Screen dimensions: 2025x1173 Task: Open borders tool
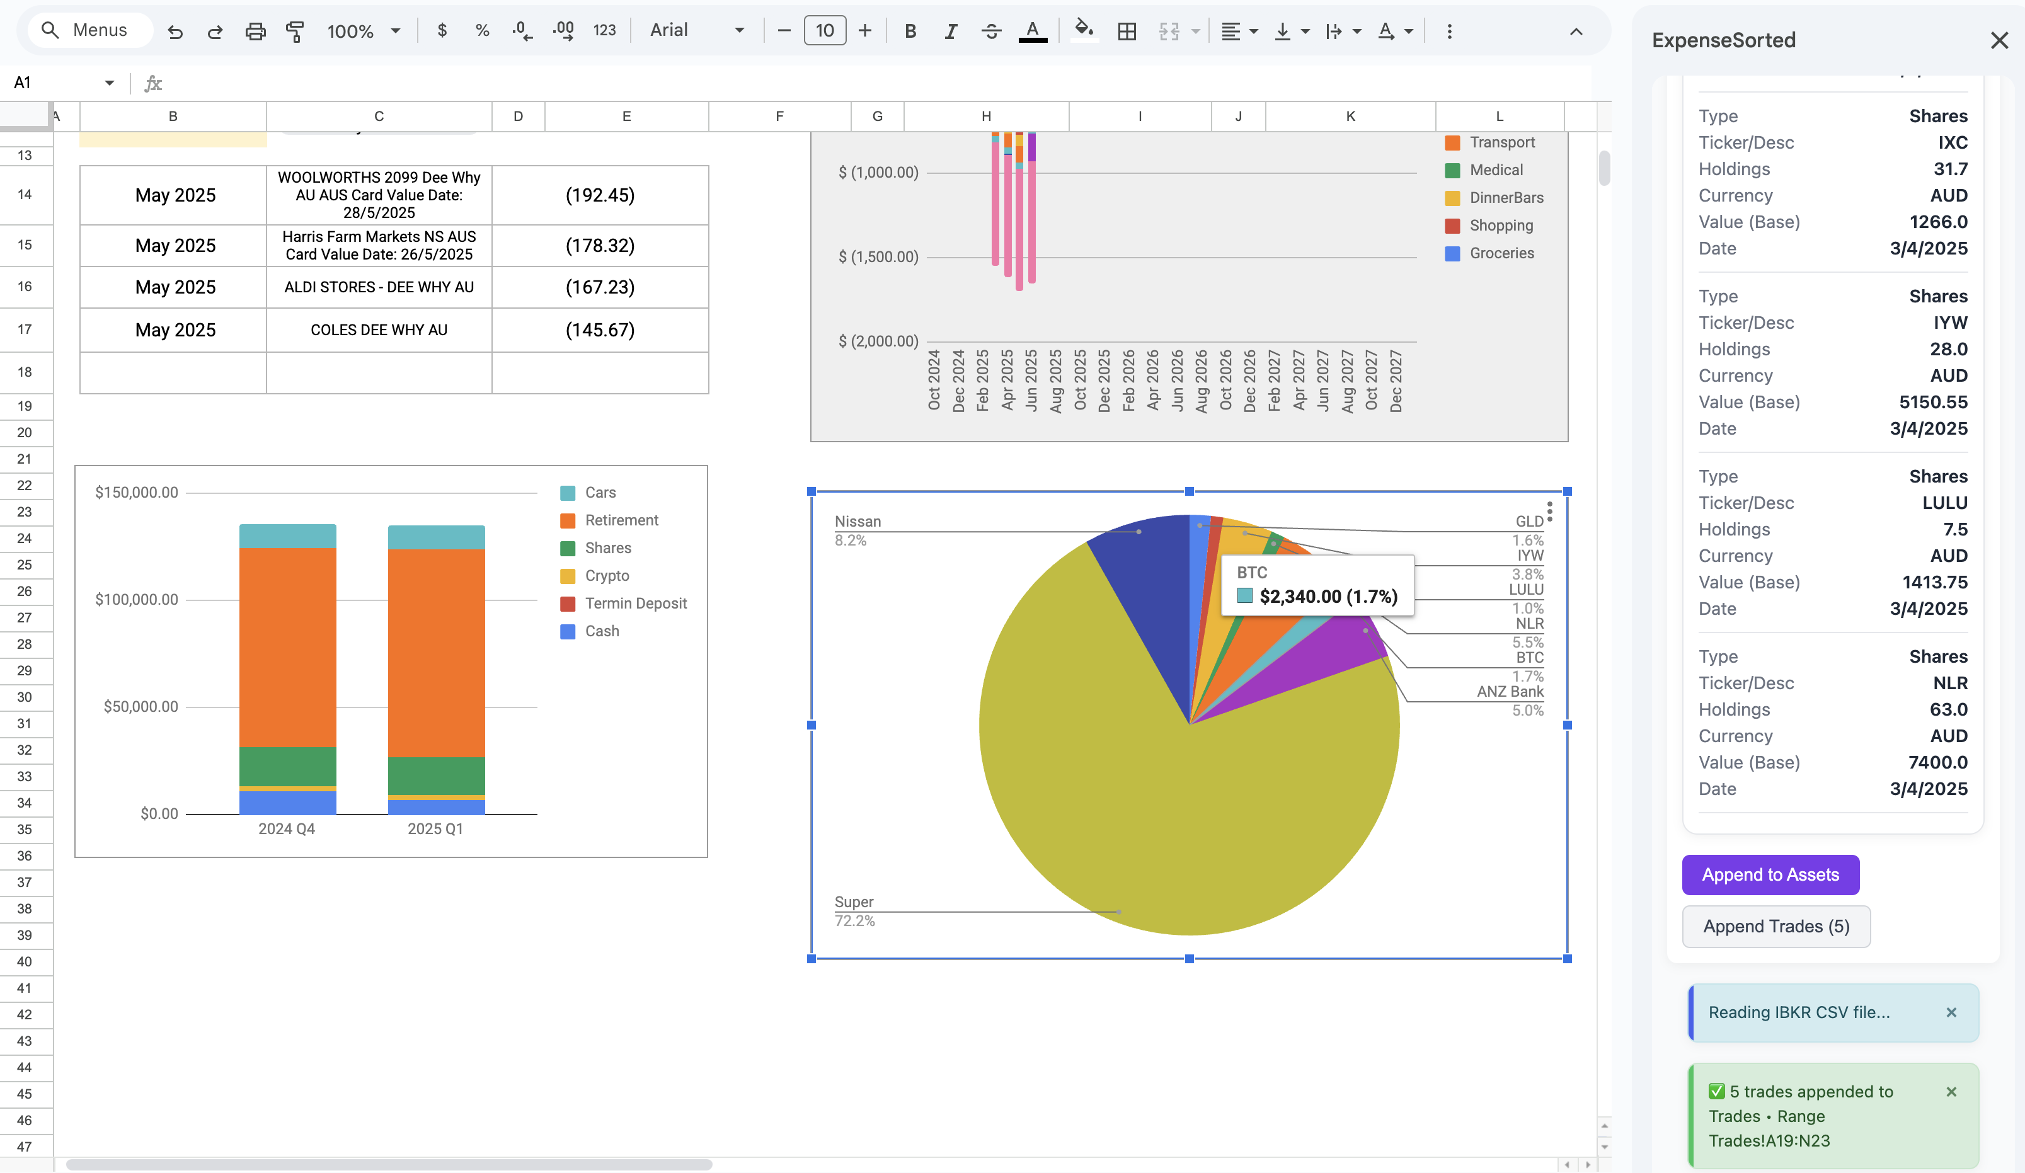pos(1127,30)
